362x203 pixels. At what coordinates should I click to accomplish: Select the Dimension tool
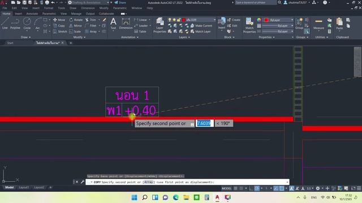pos(126,24)
